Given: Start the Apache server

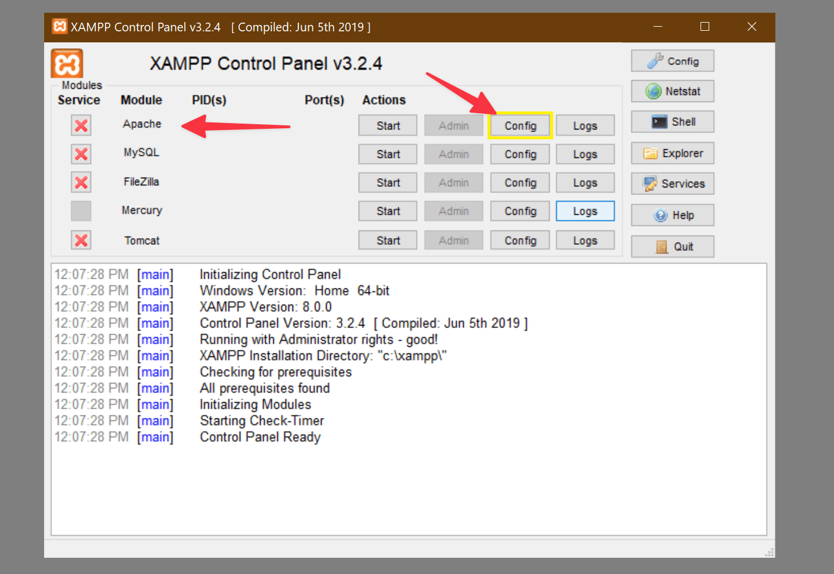Looking at the screenshot, I should coord(387,125).
